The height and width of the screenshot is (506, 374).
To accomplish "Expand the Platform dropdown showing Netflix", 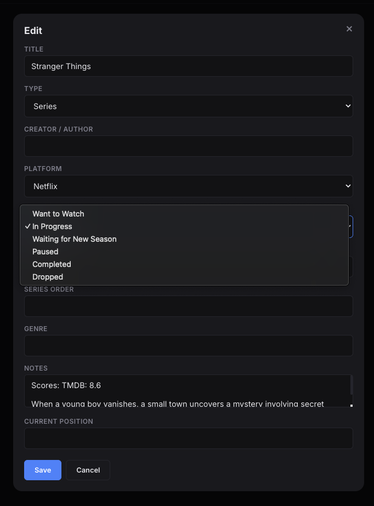I will pos(188,186).
